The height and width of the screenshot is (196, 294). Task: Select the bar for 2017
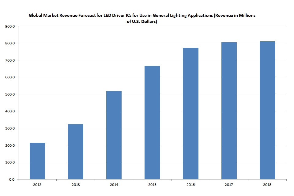[229, 111]
